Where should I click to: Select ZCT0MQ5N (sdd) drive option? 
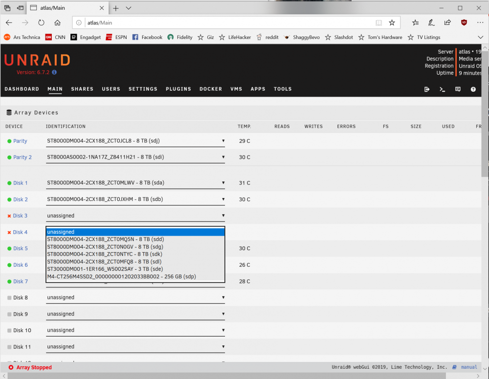(135, 239)
